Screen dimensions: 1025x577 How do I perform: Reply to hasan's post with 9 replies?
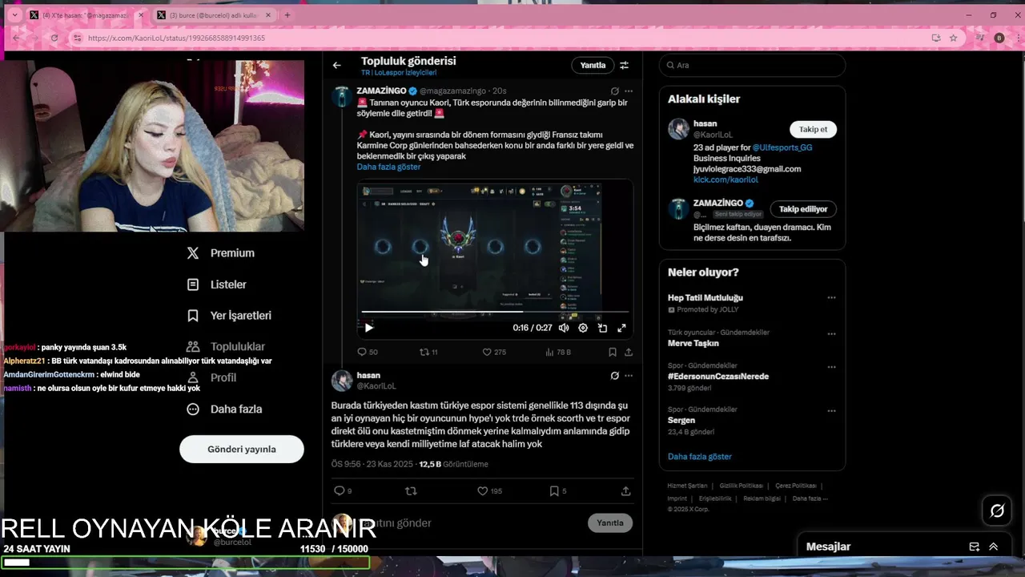tap(343, 491)
